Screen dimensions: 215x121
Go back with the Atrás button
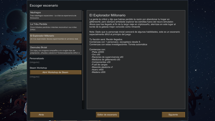(41, 115)
